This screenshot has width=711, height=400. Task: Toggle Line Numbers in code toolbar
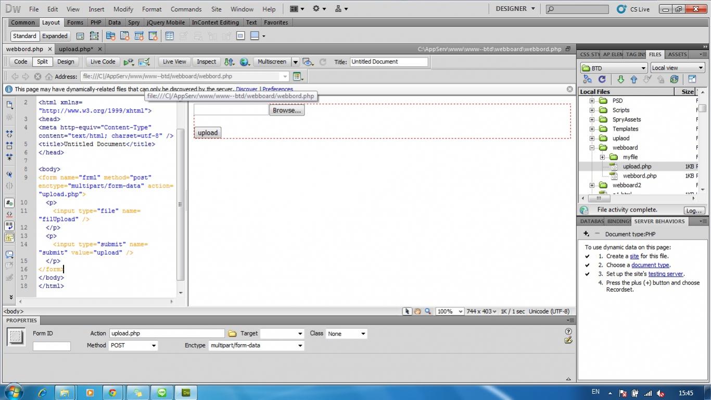coord(9,203)
